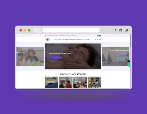The image size is (147, 114).
Task: Click the purple button under Медицинский массаж
Action: pyautogui.click(x=56, y=58)
